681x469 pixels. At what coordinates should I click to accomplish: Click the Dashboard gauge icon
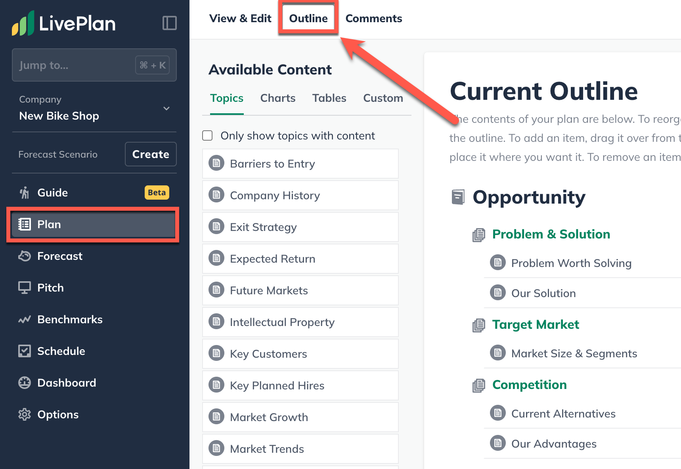[x=25, y=383]
